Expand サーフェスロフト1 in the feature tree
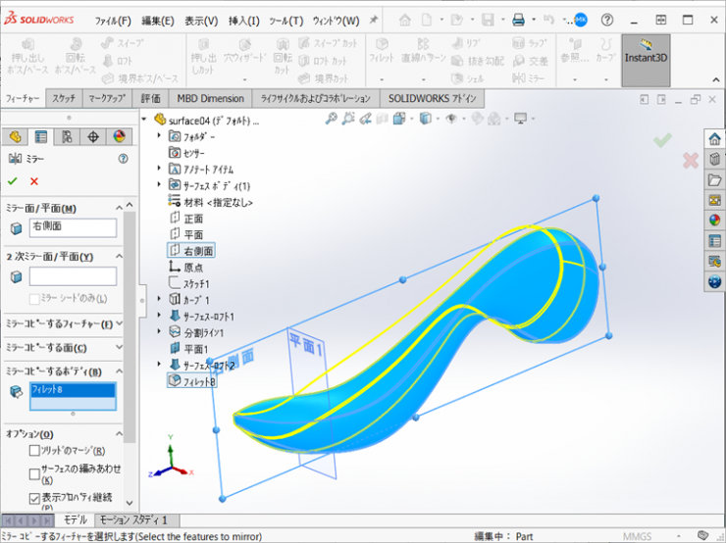The height and width of the screenshot is (543, 726). pyautogui.click(x=160, y=316)
